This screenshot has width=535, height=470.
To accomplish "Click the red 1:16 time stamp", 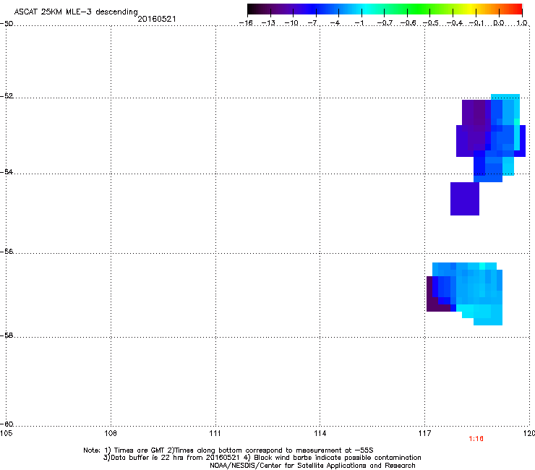I will [476, 439].
